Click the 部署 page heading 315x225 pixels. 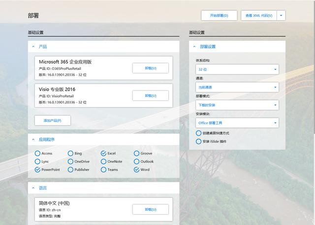tap(33, 15)
